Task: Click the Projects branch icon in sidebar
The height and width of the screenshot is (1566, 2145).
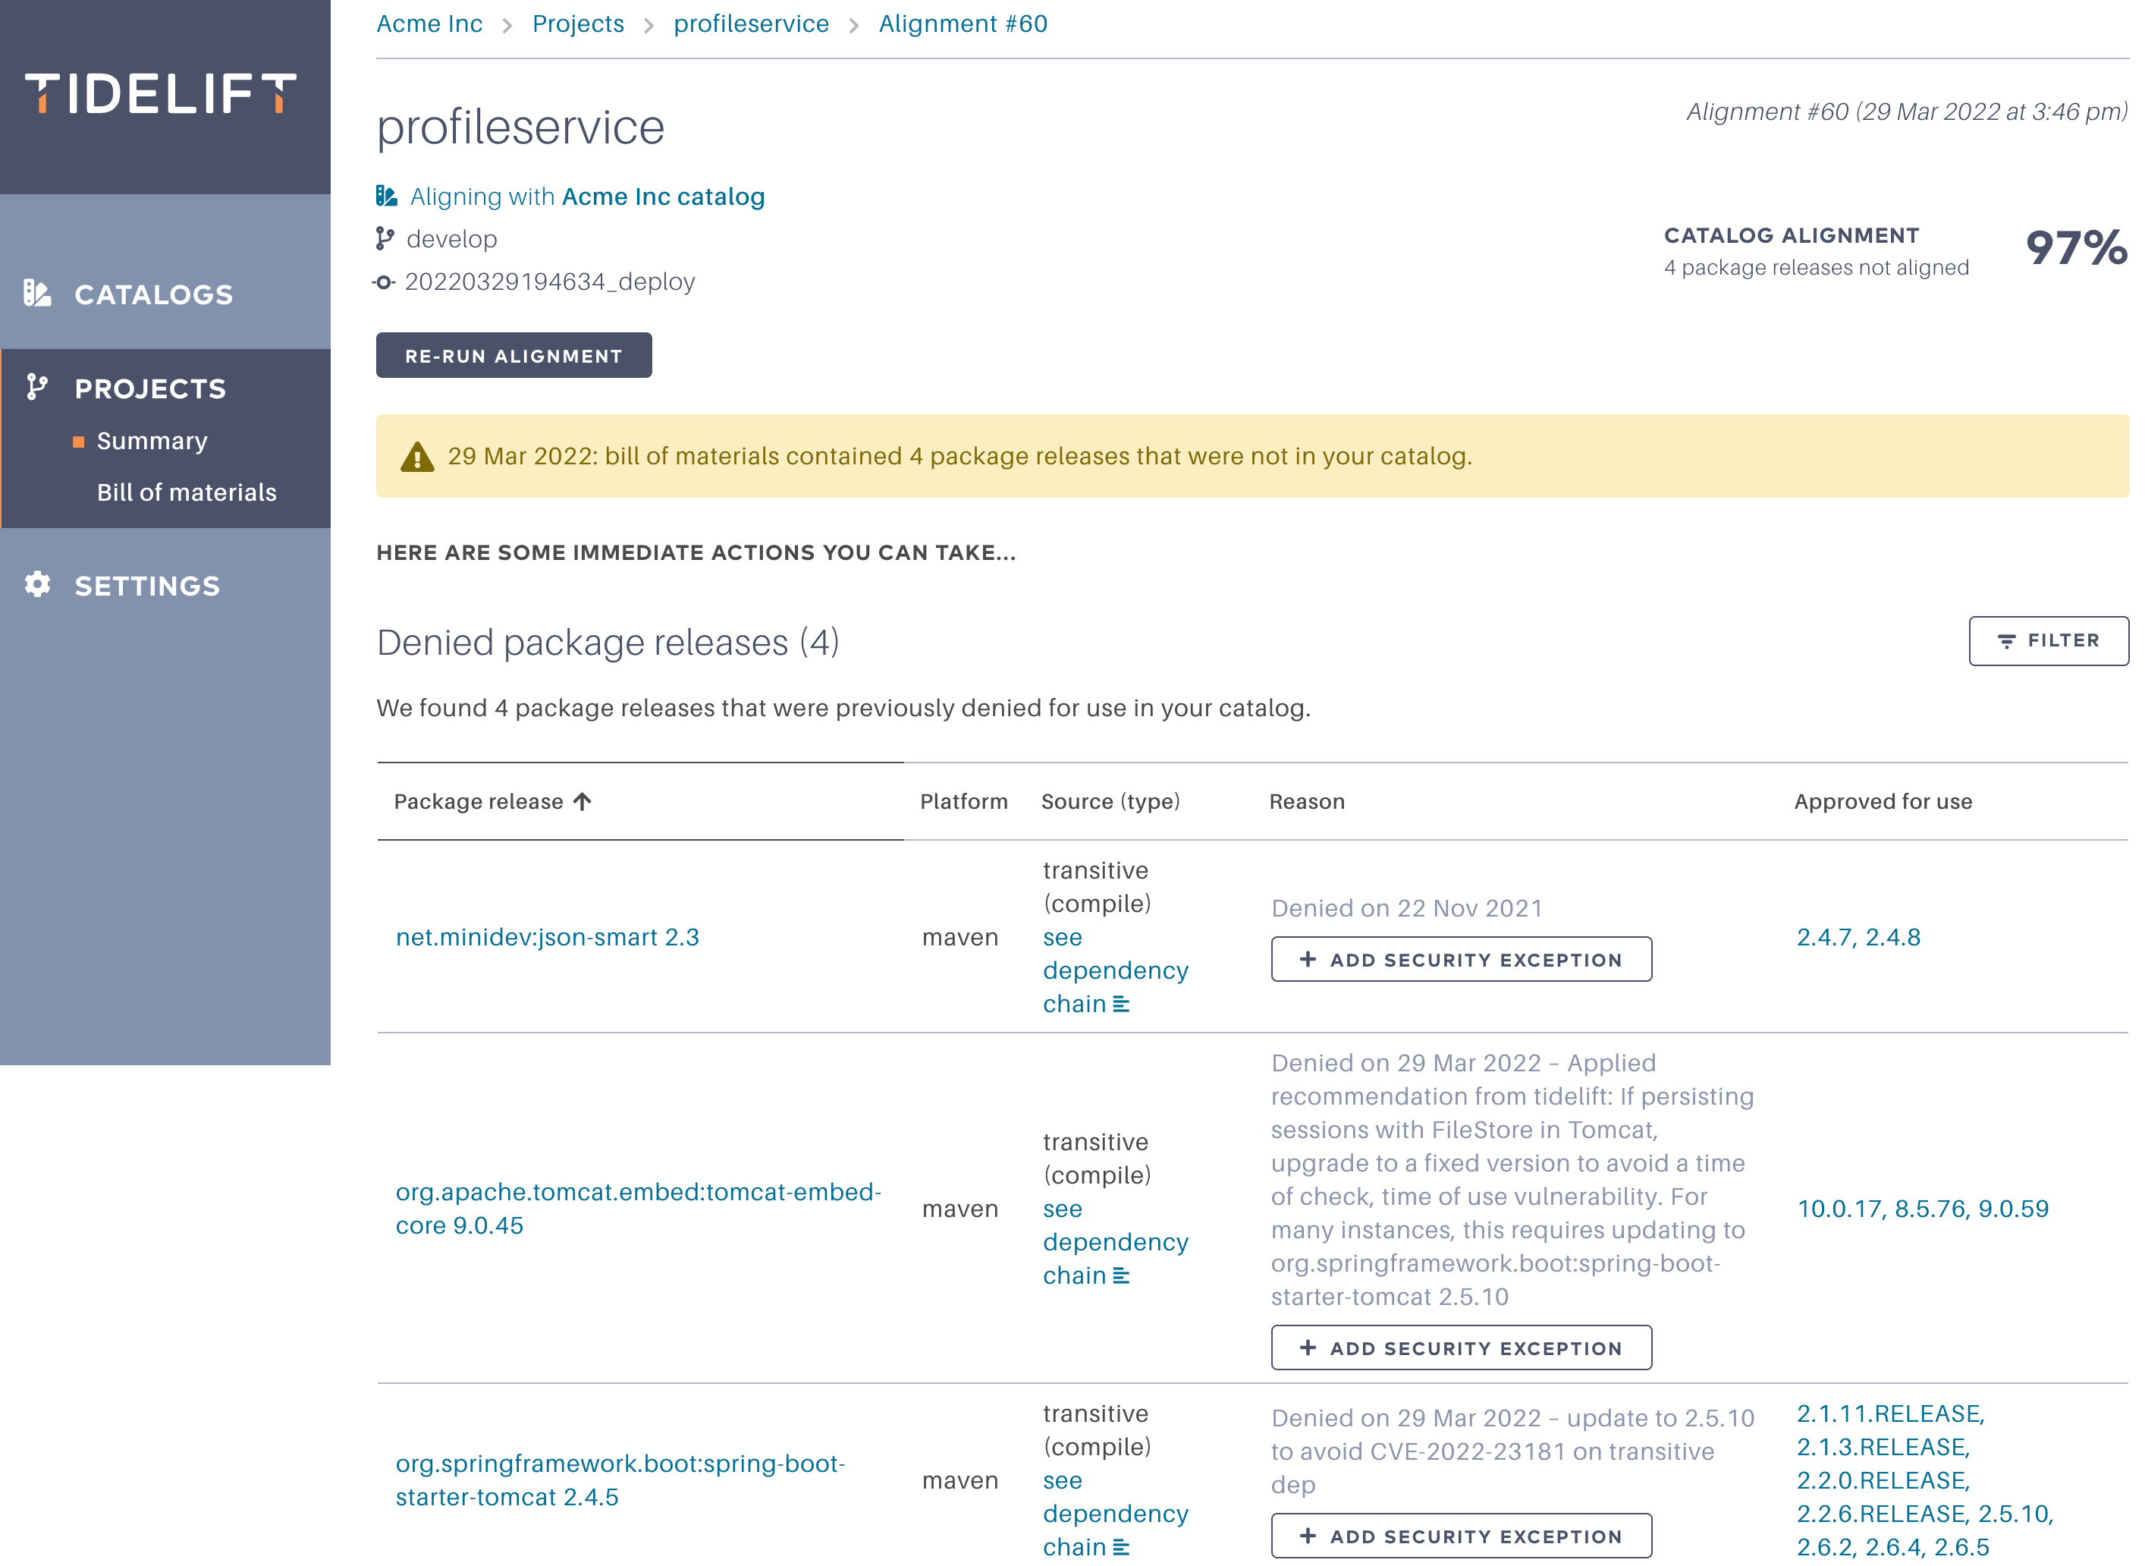Action: [37, 387]
